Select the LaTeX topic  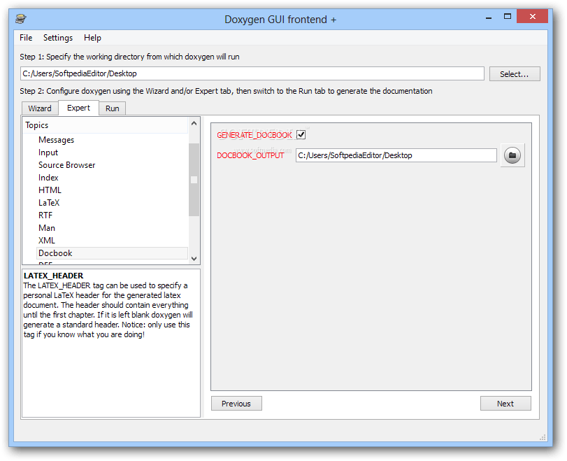(x=49, y=203)
